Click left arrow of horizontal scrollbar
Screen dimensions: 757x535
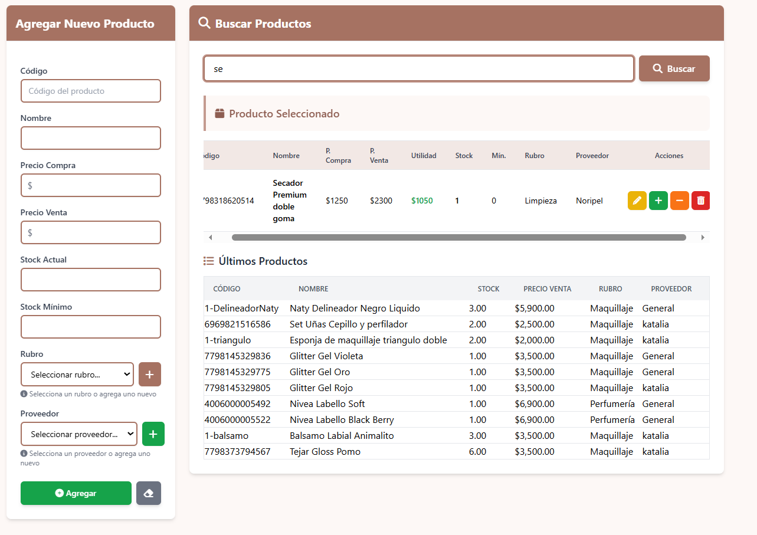211,238
